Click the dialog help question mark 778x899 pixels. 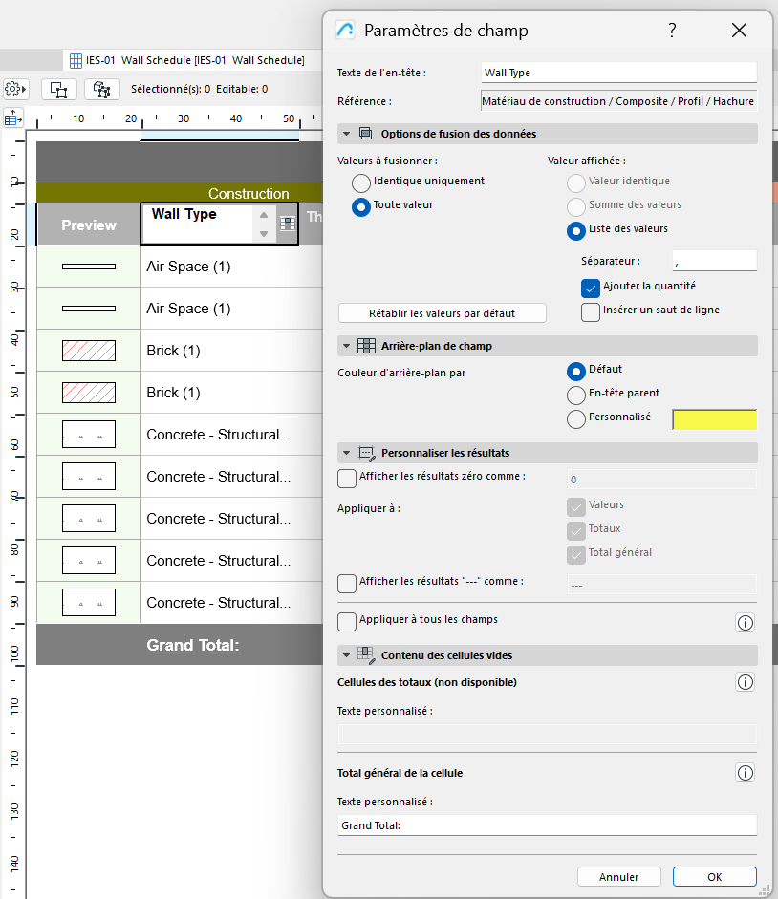coord(672,31)
